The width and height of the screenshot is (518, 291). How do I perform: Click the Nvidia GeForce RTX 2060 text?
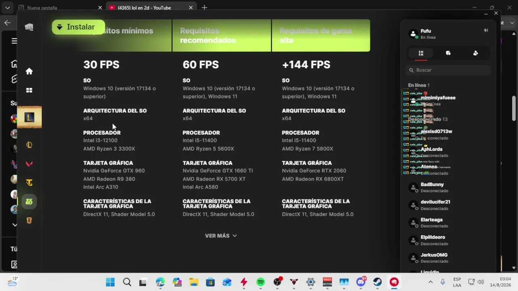pos(314,171)
